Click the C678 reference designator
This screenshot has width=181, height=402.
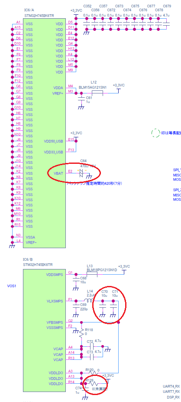click(159, 10)
